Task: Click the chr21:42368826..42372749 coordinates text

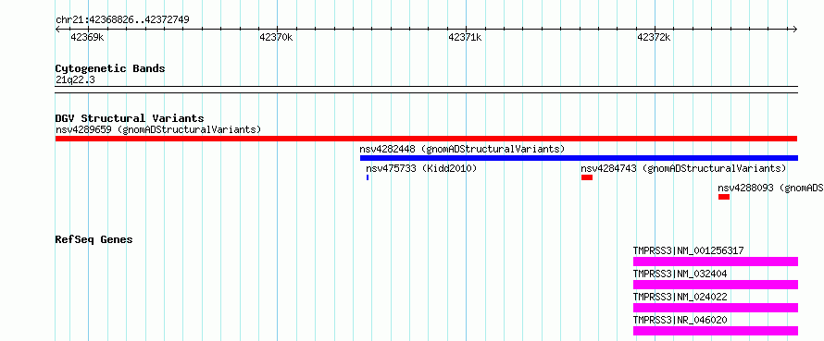Action: tap(122, 20)
